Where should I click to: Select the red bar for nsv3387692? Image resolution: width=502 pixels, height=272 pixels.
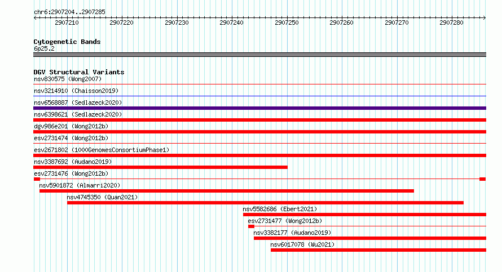click(160, 167)
